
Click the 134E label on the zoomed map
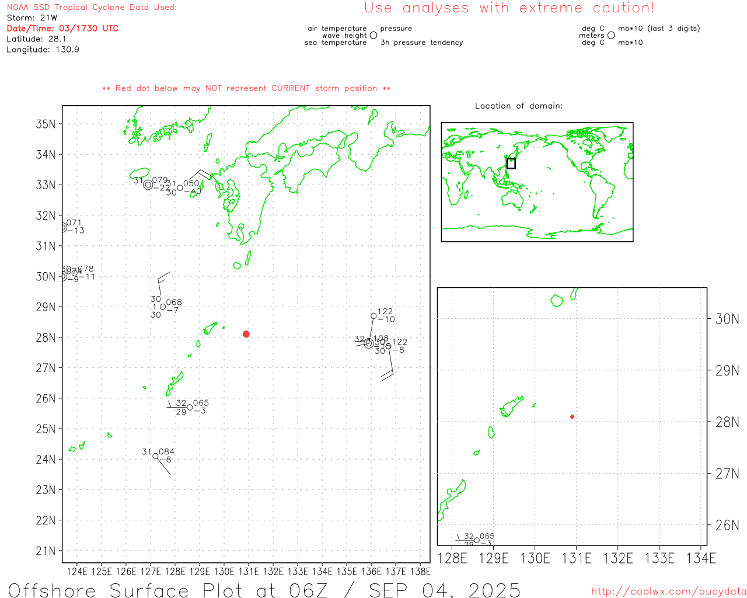701,558
